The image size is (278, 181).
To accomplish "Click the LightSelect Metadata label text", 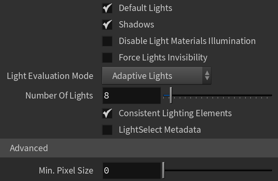I will 160,130.
